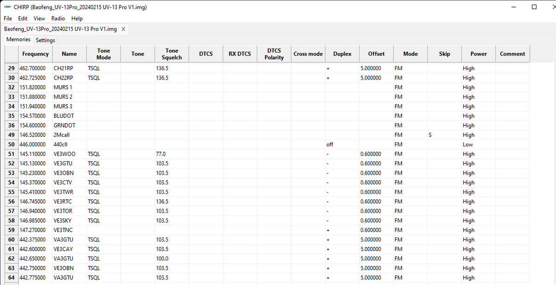Open the View menu

(x=39, y=18)
